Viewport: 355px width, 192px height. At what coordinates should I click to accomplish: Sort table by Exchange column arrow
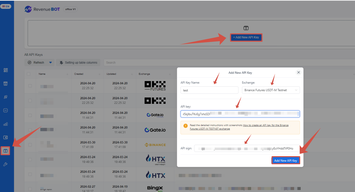pos(170,74)
